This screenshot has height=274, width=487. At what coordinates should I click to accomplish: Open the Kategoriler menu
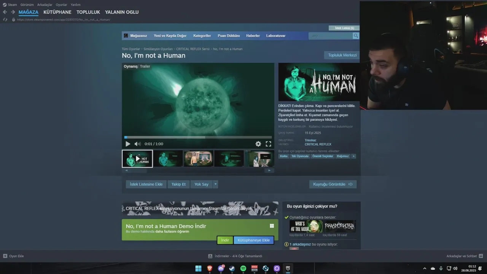[202, 36]
